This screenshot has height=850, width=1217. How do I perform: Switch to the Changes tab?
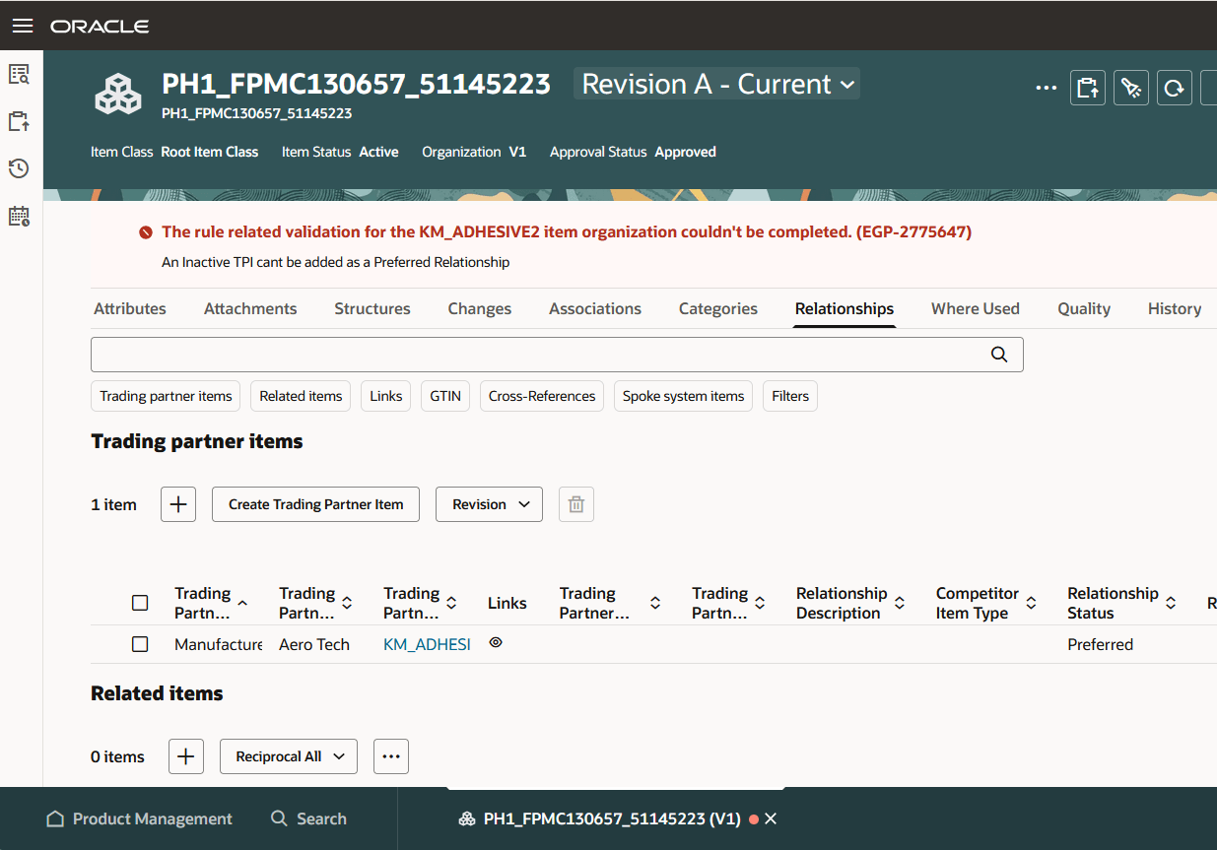pos(480,308)
